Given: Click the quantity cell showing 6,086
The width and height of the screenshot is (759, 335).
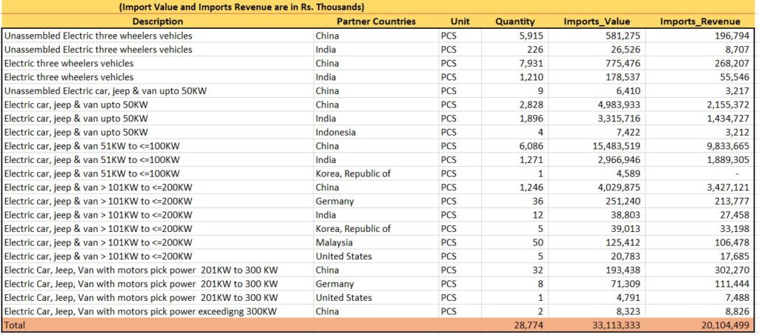Looking at the screenshot, I should point(532,146).
